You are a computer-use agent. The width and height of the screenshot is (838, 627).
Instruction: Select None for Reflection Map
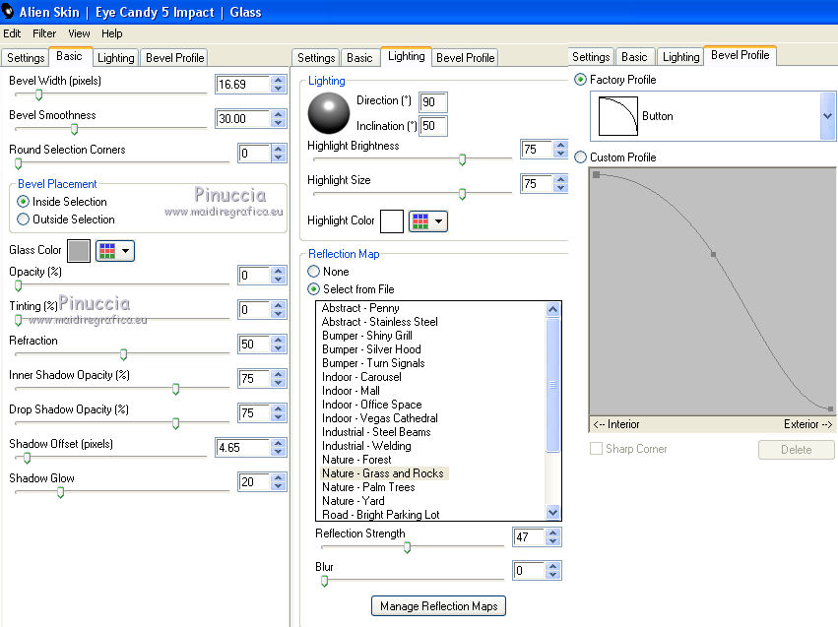(314, 272)
